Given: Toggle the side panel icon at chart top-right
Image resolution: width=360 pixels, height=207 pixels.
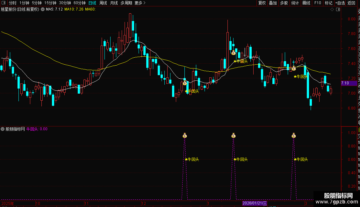Looking at the screenshot, I should coord(338,10).
